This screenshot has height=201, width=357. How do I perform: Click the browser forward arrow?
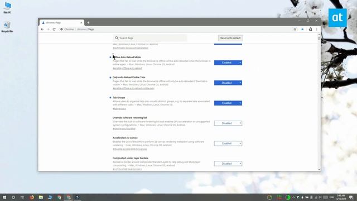(x=48, y=29)
